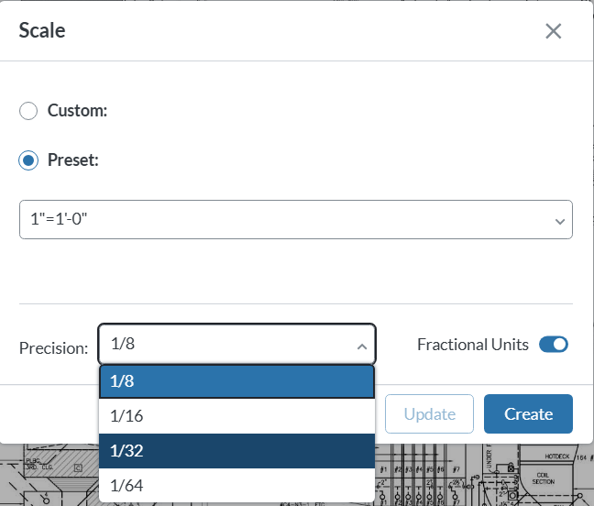The height and width of the screenshot is (506, 594).
Task: Click the "Preset:" label text
Action: [73, 160]
